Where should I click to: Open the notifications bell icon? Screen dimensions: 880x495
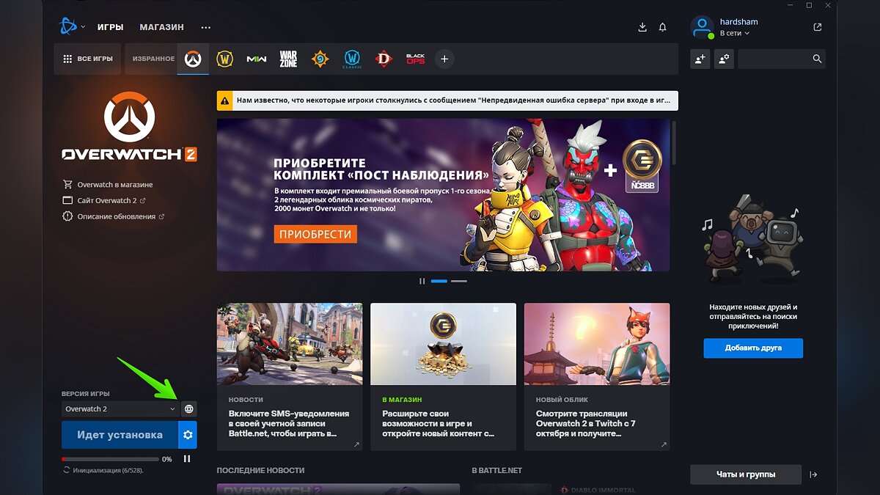pos(663,27)
